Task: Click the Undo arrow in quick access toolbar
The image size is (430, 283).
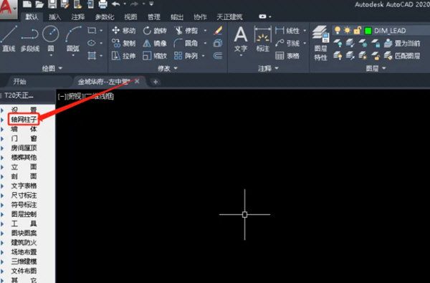Action: [115, 4]
